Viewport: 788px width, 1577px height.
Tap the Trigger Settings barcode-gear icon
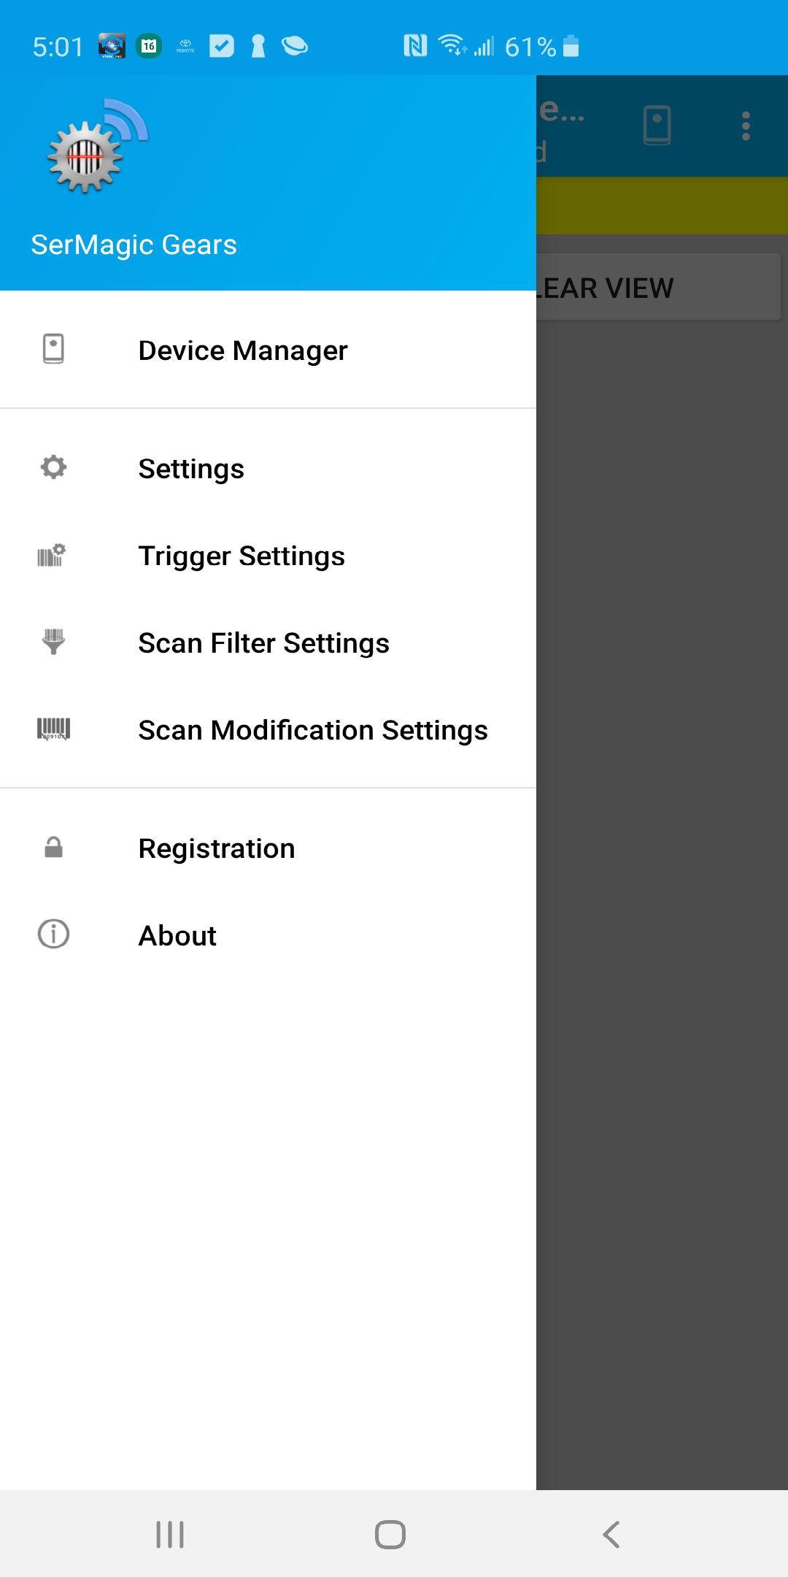52,556
